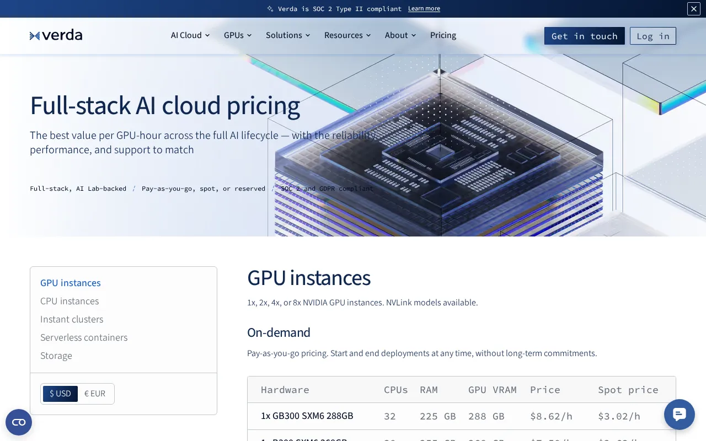Open the Pricing page link
This screenshot has height=441, width=706.
(x=443, y=35)
